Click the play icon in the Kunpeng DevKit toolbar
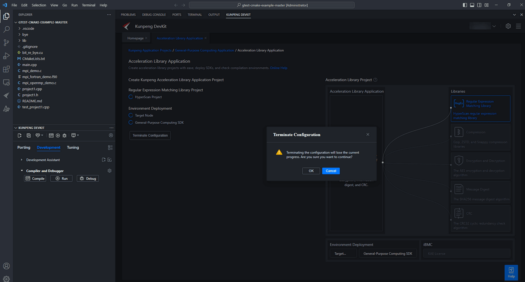The width and height of the screenshot is (525, 282). [x=58, y=135]
